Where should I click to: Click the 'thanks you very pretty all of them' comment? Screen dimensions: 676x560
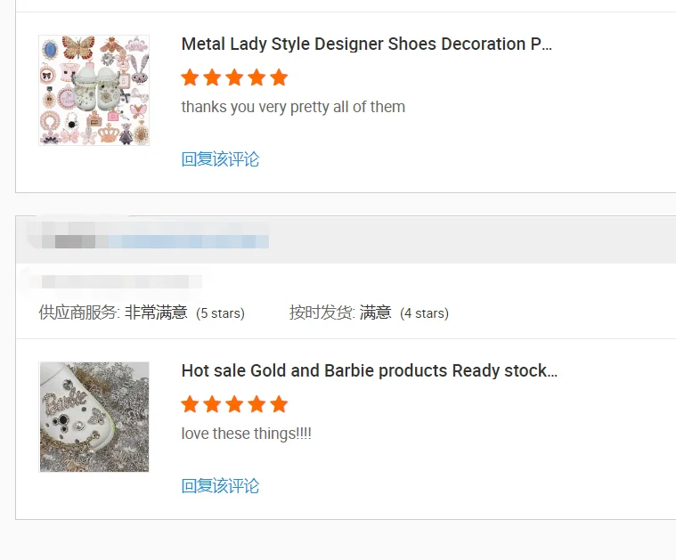click(293, 107)
